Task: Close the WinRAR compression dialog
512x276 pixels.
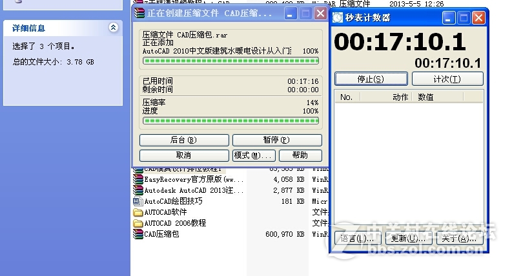Action: click(321, 14)
